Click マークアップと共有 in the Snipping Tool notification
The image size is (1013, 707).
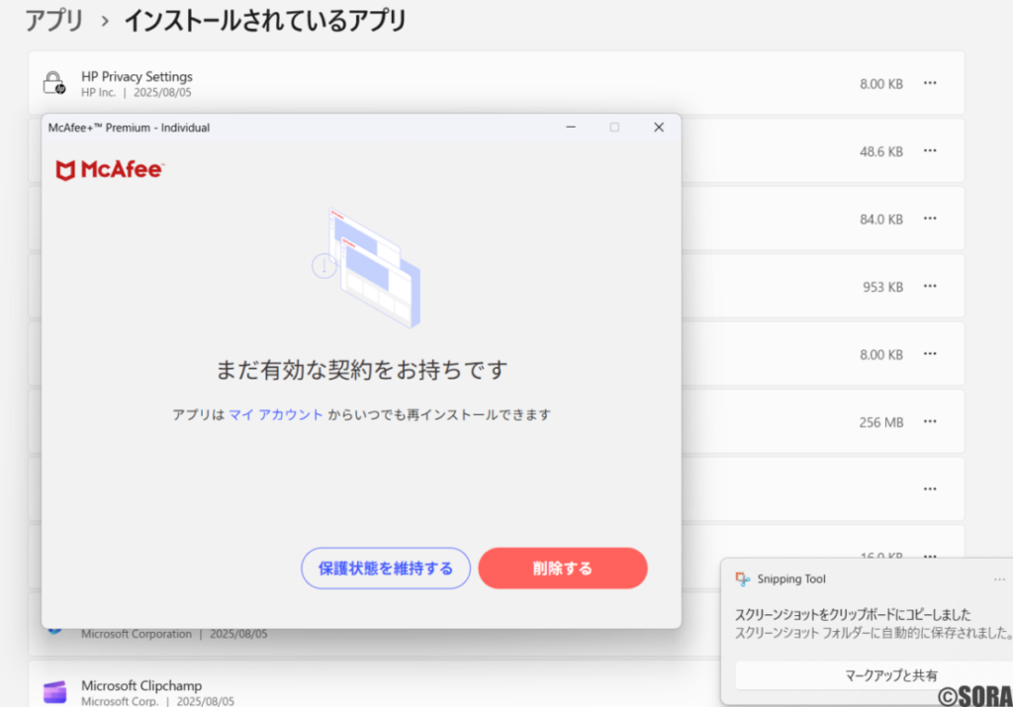[x=891, y=675]
